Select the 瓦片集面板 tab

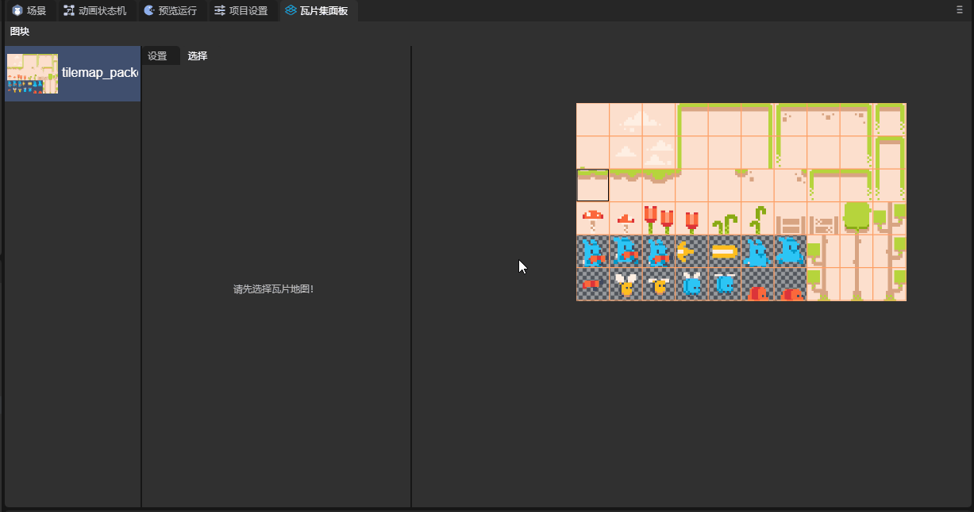tap(318, 11)
